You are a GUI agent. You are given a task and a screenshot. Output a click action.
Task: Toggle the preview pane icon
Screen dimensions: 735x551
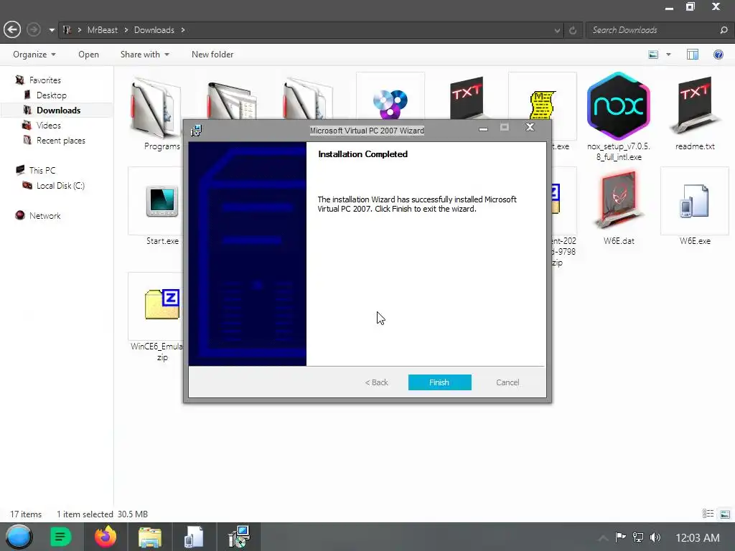[693, 55]
